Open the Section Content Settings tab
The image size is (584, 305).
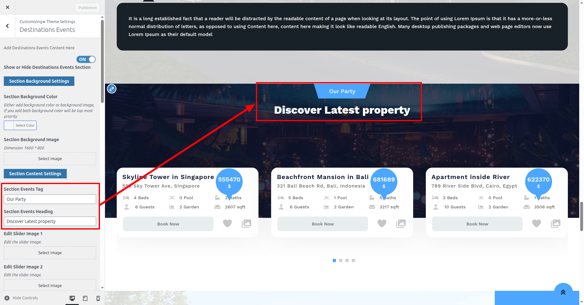click(x=35, y=174)
